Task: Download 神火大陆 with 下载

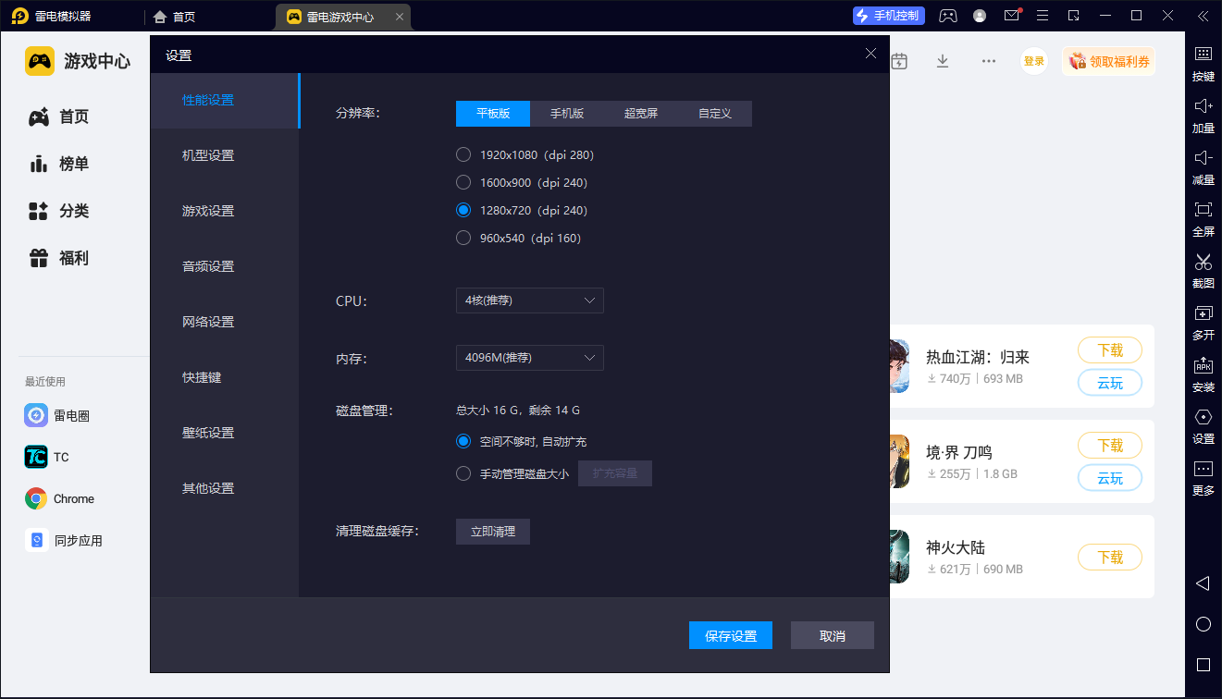Action: pyautogui.click(x=1110, y=558)
